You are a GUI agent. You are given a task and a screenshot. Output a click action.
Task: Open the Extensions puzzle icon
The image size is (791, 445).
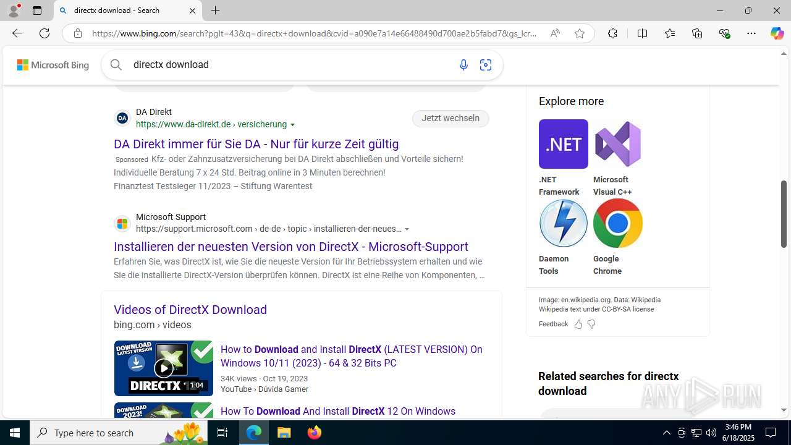[x=612, y=33]
